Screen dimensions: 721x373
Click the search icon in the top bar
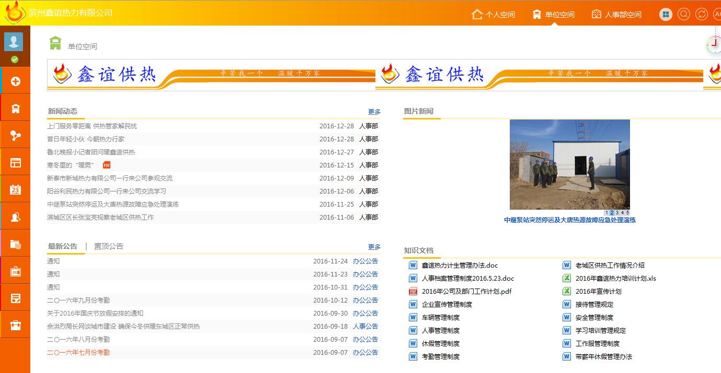[684, 14]
